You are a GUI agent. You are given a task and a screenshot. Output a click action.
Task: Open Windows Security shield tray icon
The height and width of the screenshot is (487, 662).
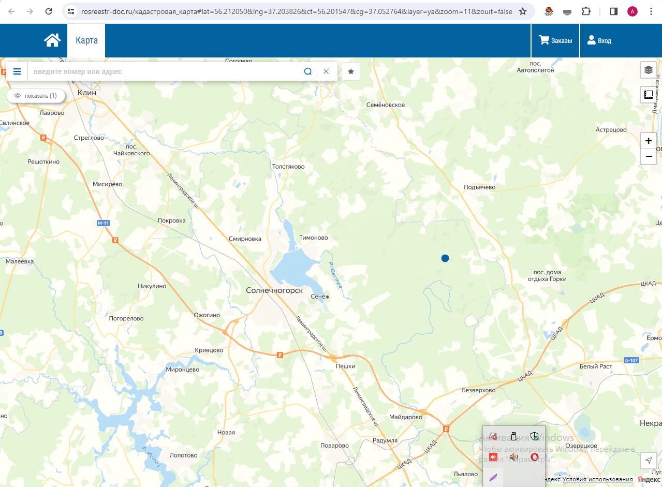coord(534,436)
